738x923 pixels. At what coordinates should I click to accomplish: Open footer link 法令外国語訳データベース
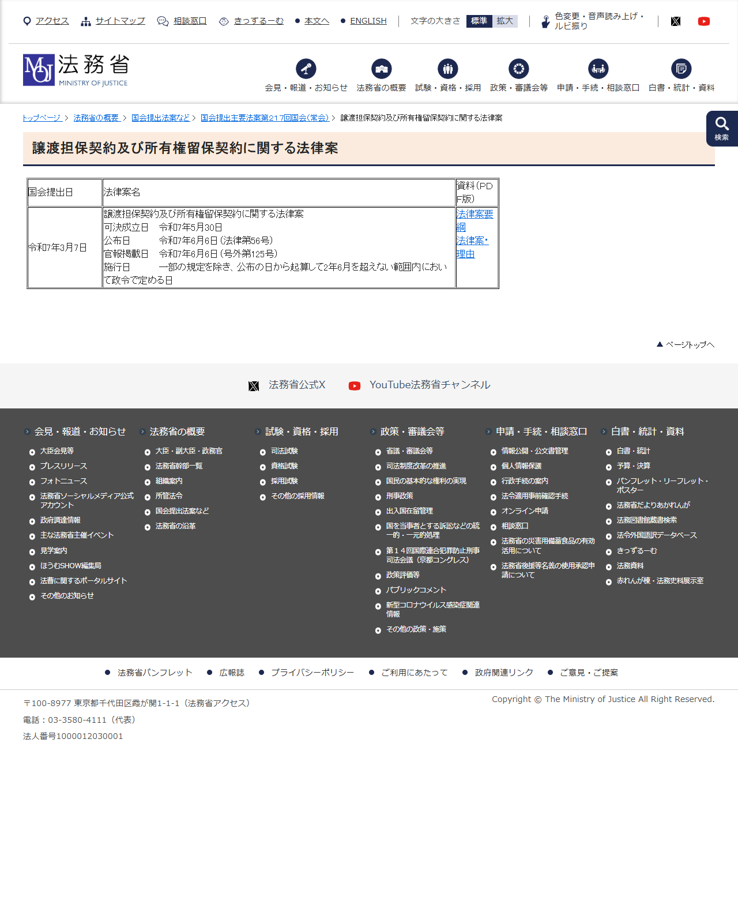(x=657, y=535)
